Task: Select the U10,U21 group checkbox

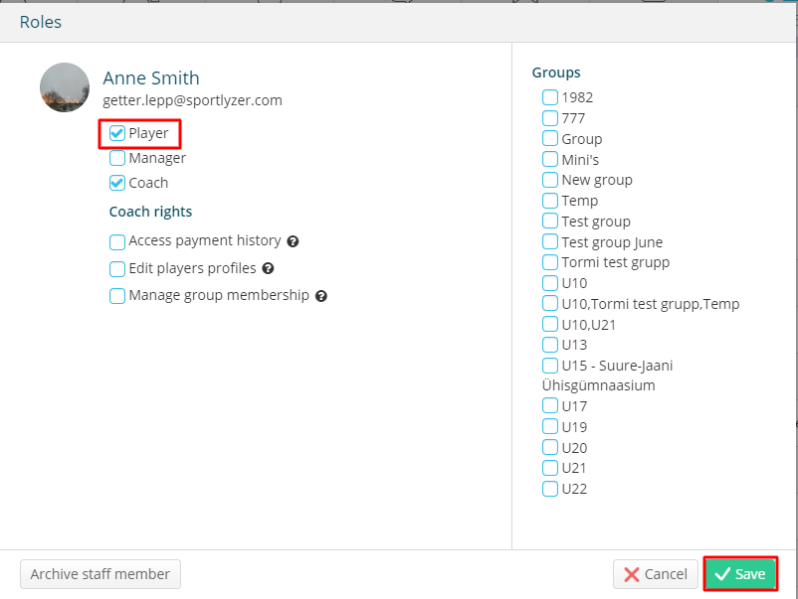Action: coord(550,324)
